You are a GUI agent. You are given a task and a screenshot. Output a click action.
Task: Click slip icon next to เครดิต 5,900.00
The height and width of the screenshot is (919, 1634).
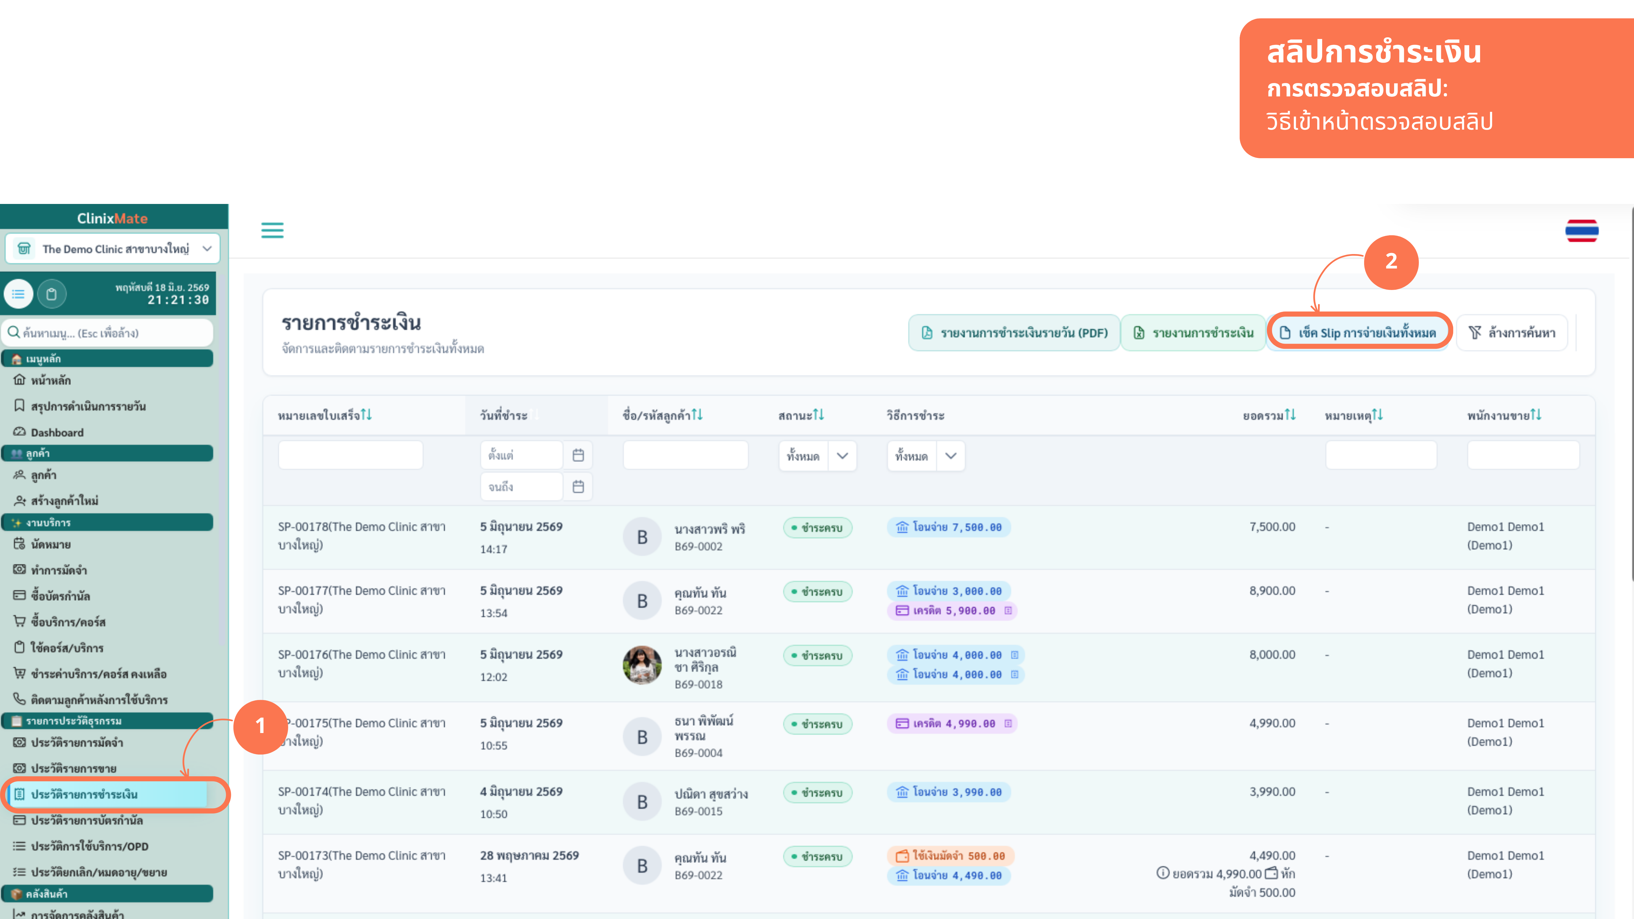click(1008, 610)
